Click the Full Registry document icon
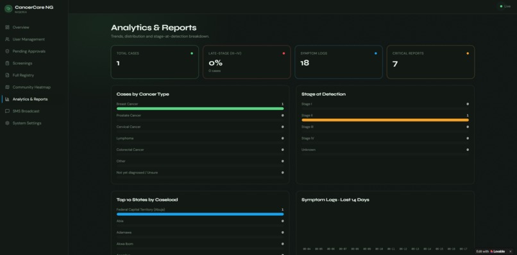Viewport: 517px width, 255px height. pyautogui.click(x=7, y=75)
